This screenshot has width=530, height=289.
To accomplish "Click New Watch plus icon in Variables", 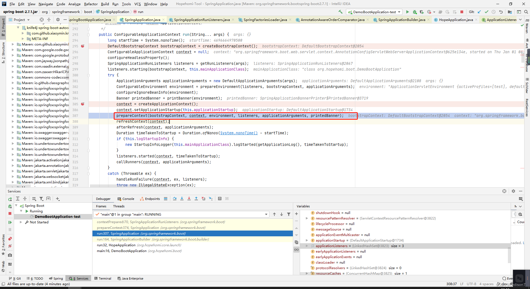I will pos(296,214).
